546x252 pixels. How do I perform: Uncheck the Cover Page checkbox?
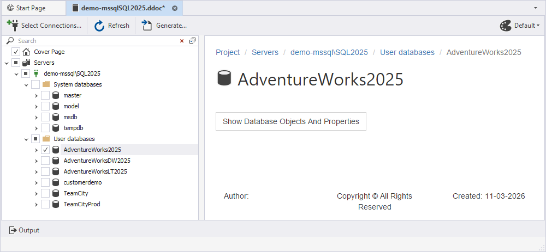point(16,52)
